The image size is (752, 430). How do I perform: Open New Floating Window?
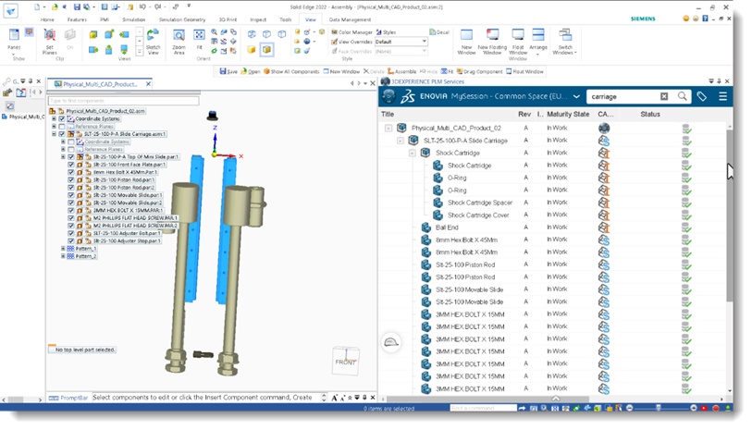tap(492, 42)
